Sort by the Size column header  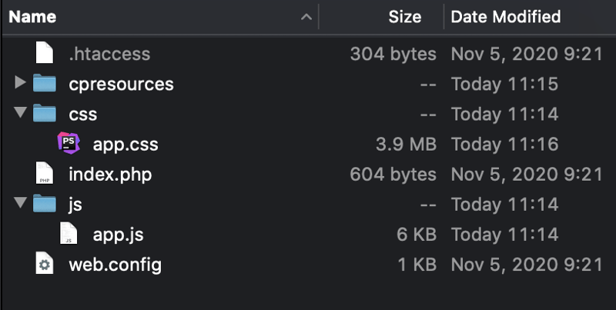tap(404, 16)
